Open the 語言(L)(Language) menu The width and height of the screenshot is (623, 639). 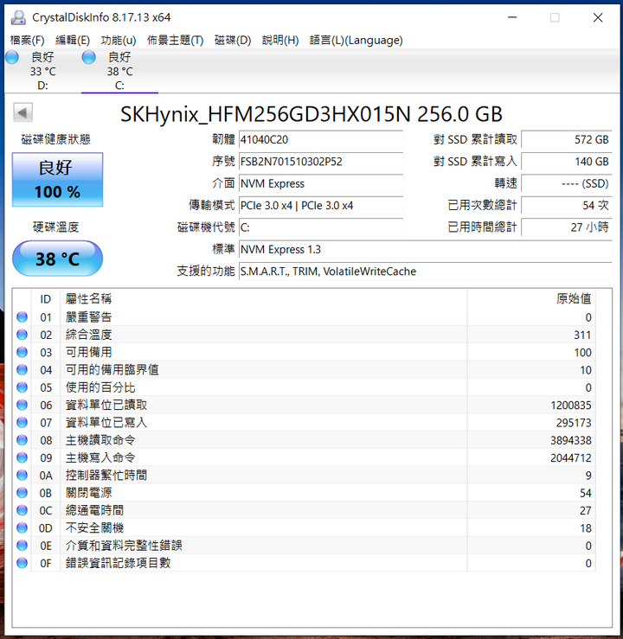[x=356, y=40]
